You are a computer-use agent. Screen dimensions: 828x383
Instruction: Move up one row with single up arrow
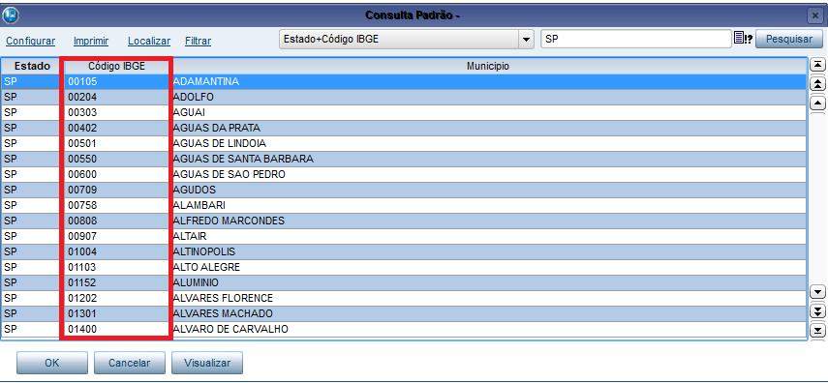coord(817,103)
